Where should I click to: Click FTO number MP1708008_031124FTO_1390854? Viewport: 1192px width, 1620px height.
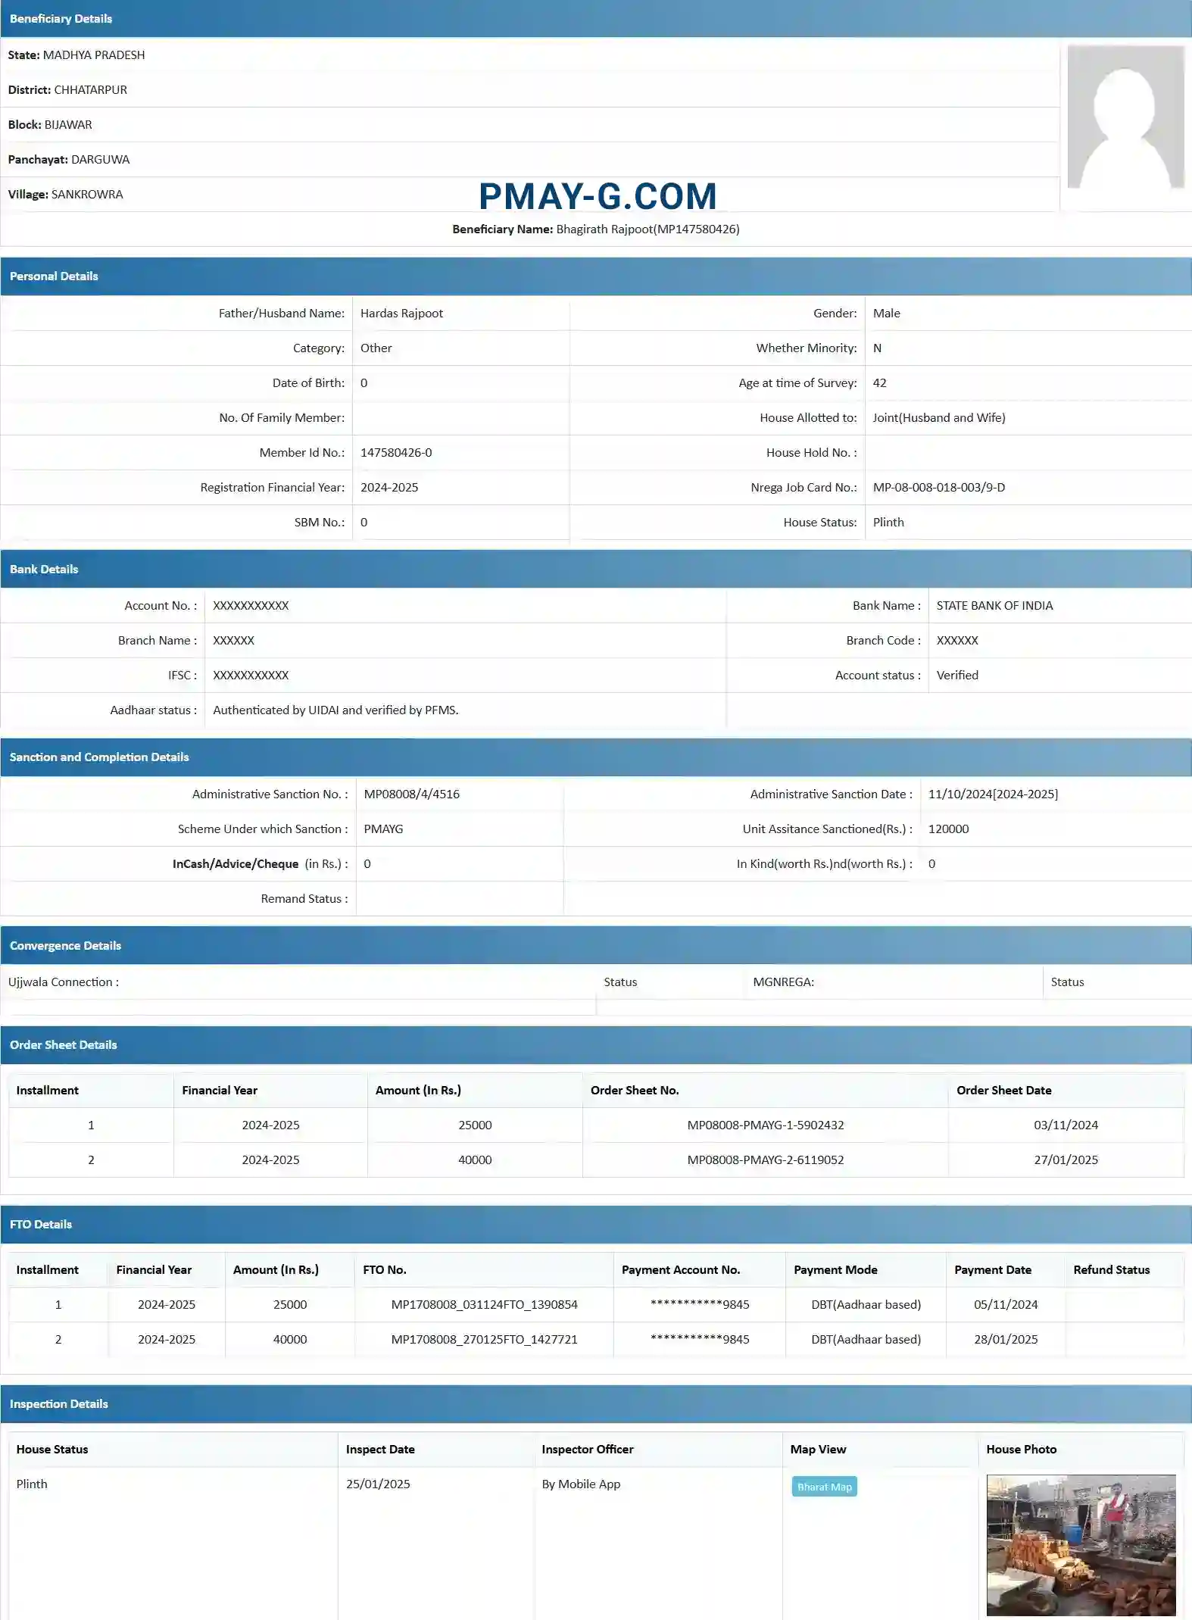point(484,1305)
